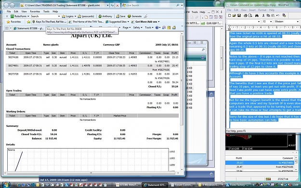Open the WordPad File menu
Viewport: 301px width, 188px height.
pos(229,10)
